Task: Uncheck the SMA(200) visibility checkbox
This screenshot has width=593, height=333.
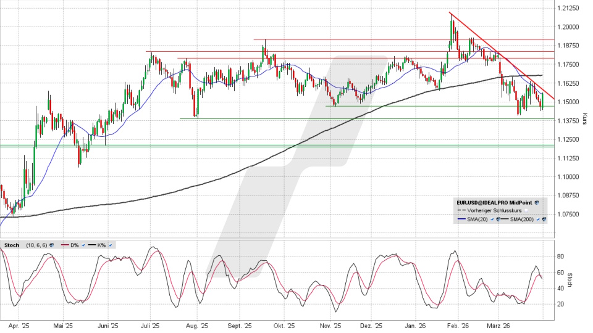Action: [x=538, y=220]
